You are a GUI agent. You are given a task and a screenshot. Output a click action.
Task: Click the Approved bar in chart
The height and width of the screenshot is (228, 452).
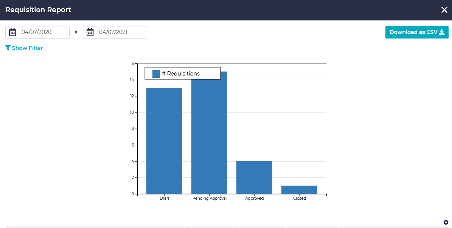coord(254,177)
